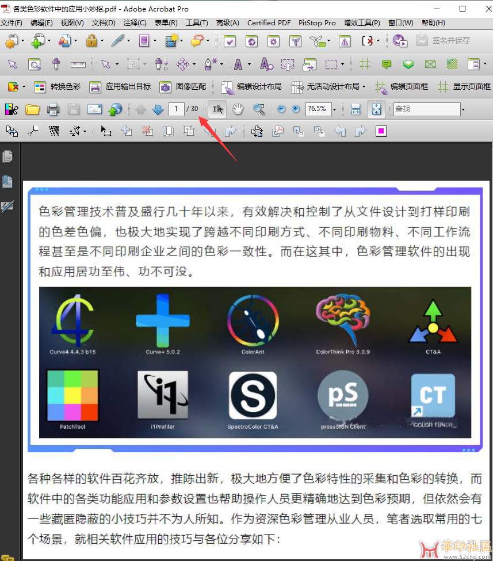Open the 文档(D) menu
The width and height of the screenshot is (493, 561).
pyautogui.click(x=104, y=23)
